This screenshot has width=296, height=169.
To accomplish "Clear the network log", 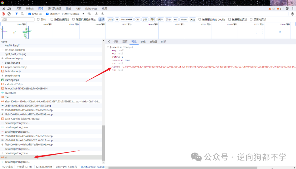I will pyautogui.click(x=9, y=14).
